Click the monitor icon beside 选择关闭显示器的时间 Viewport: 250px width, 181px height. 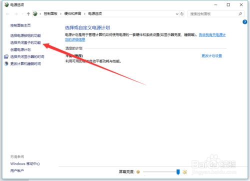(x=6, y=56)
